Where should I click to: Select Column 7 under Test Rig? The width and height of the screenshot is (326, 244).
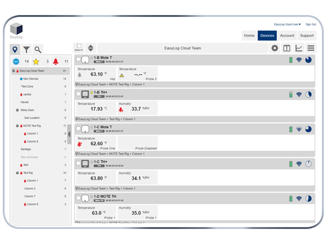(30, 196)
